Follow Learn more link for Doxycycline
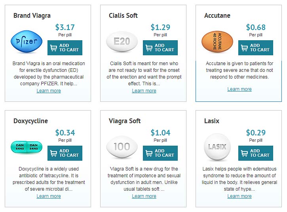 (x=49, y=196)
